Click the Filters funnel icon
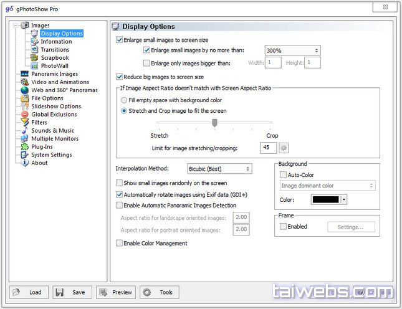The height and width of the screenshot is (309, 402). click(x=24, y=123)
